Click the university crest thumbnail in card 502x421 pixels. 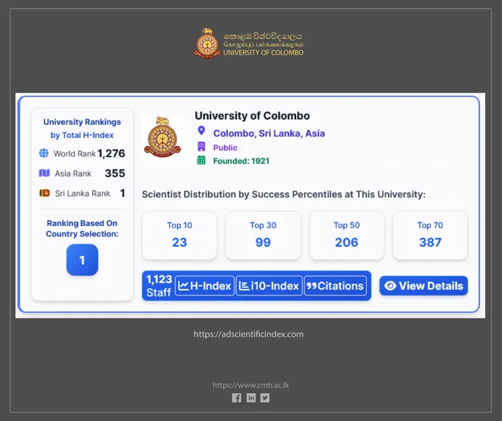[x=162, y=137]
